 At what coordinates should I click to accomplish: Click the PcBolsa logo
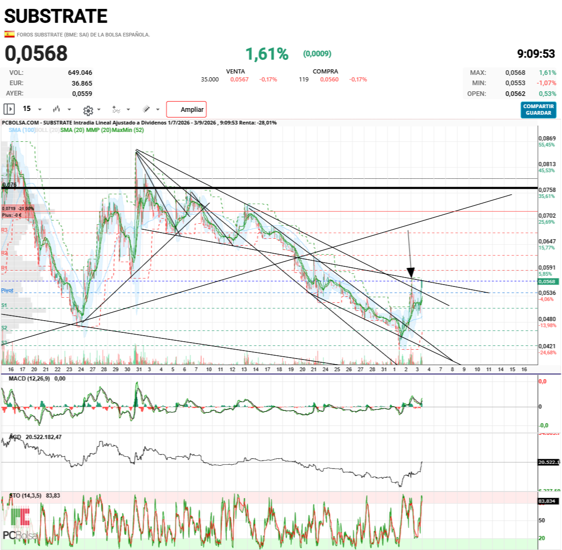pos(20,525)
